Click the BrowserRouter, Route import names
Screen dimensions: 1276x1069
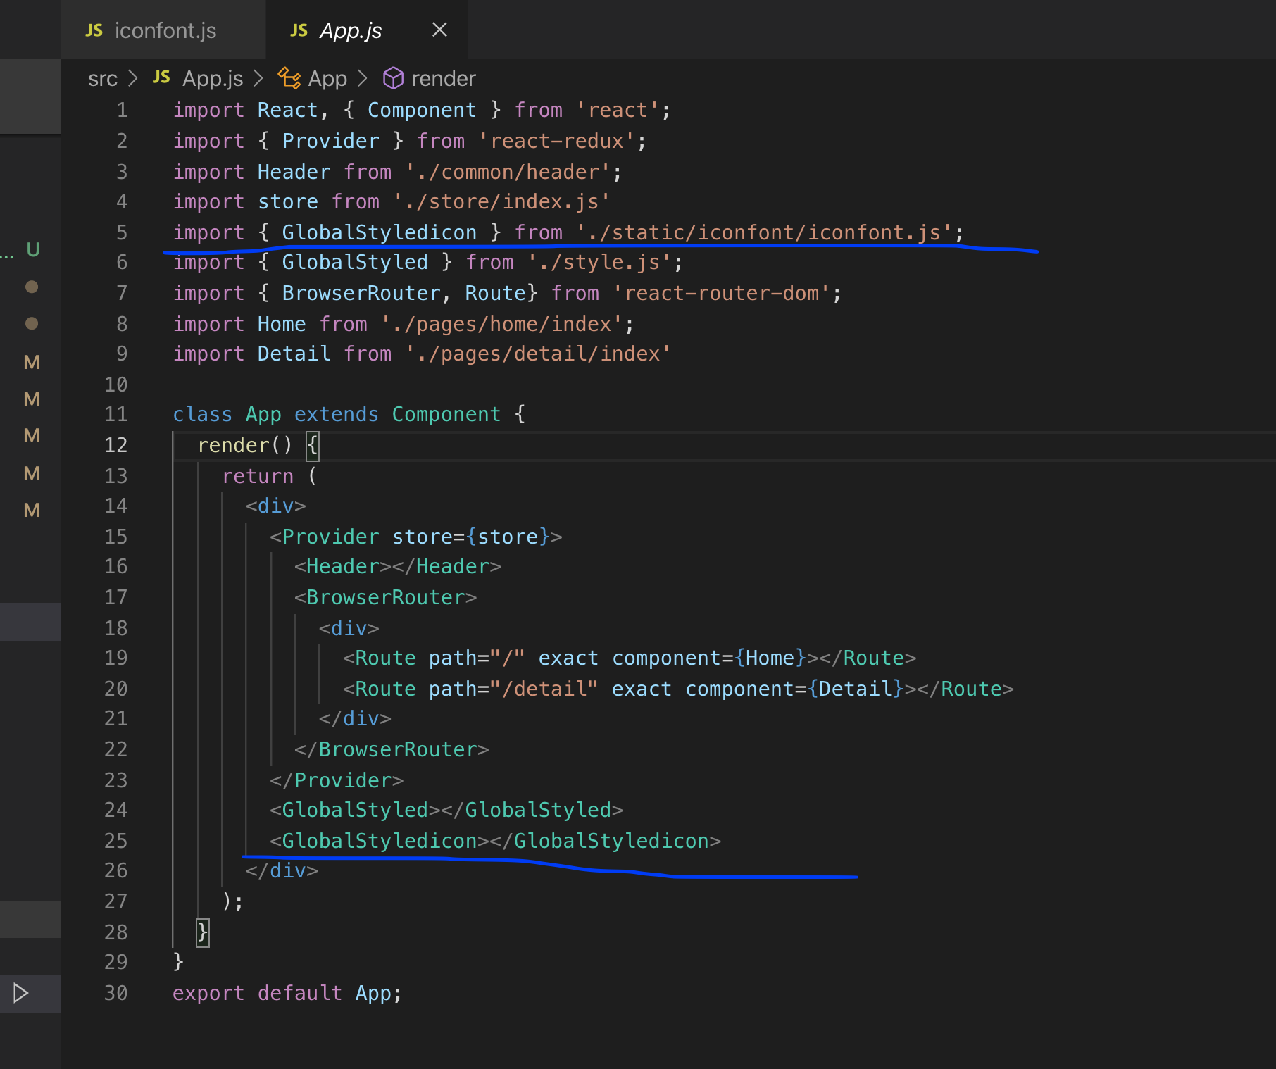point(404,293)
